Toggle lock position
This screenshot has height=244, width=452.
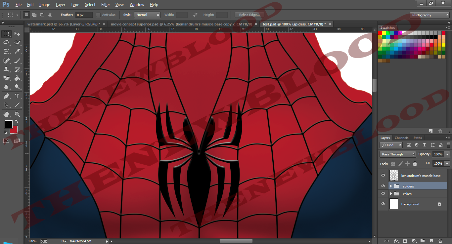point(407,164)
